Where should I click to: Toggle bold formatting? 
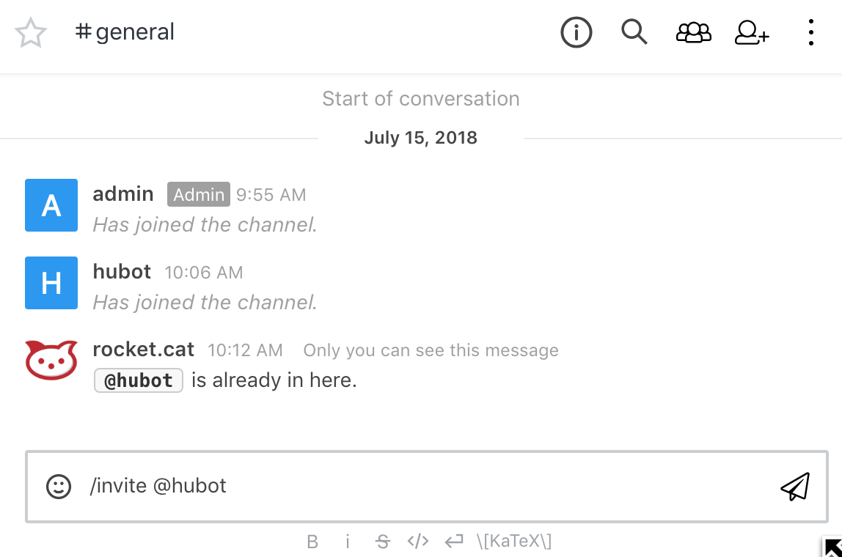312,541
